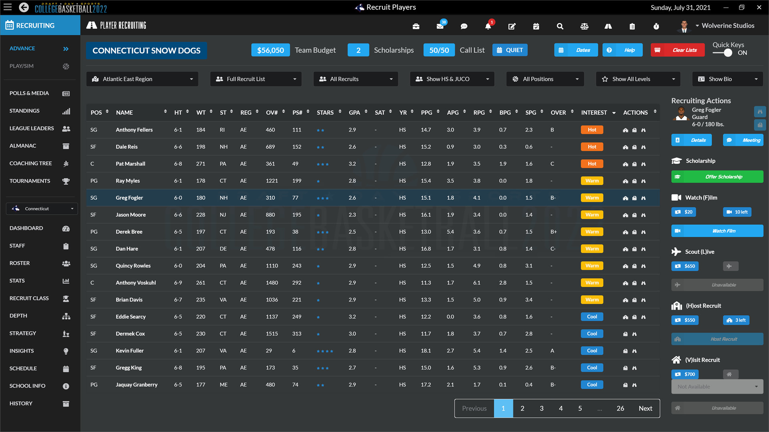Click page 2 pagination button

[x=522, y=408]
